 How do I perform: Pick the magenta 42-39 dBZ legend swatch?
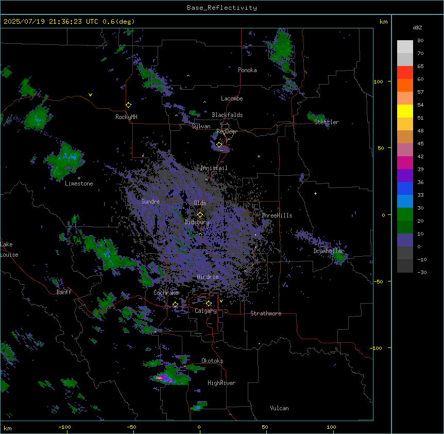405,162
